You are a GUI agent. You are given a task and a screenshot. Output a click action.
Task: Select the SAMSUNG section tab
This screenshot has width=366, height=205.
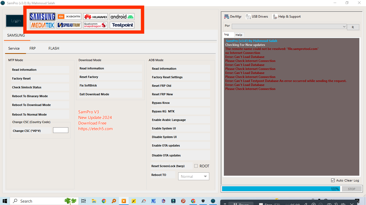click(16, 35)
